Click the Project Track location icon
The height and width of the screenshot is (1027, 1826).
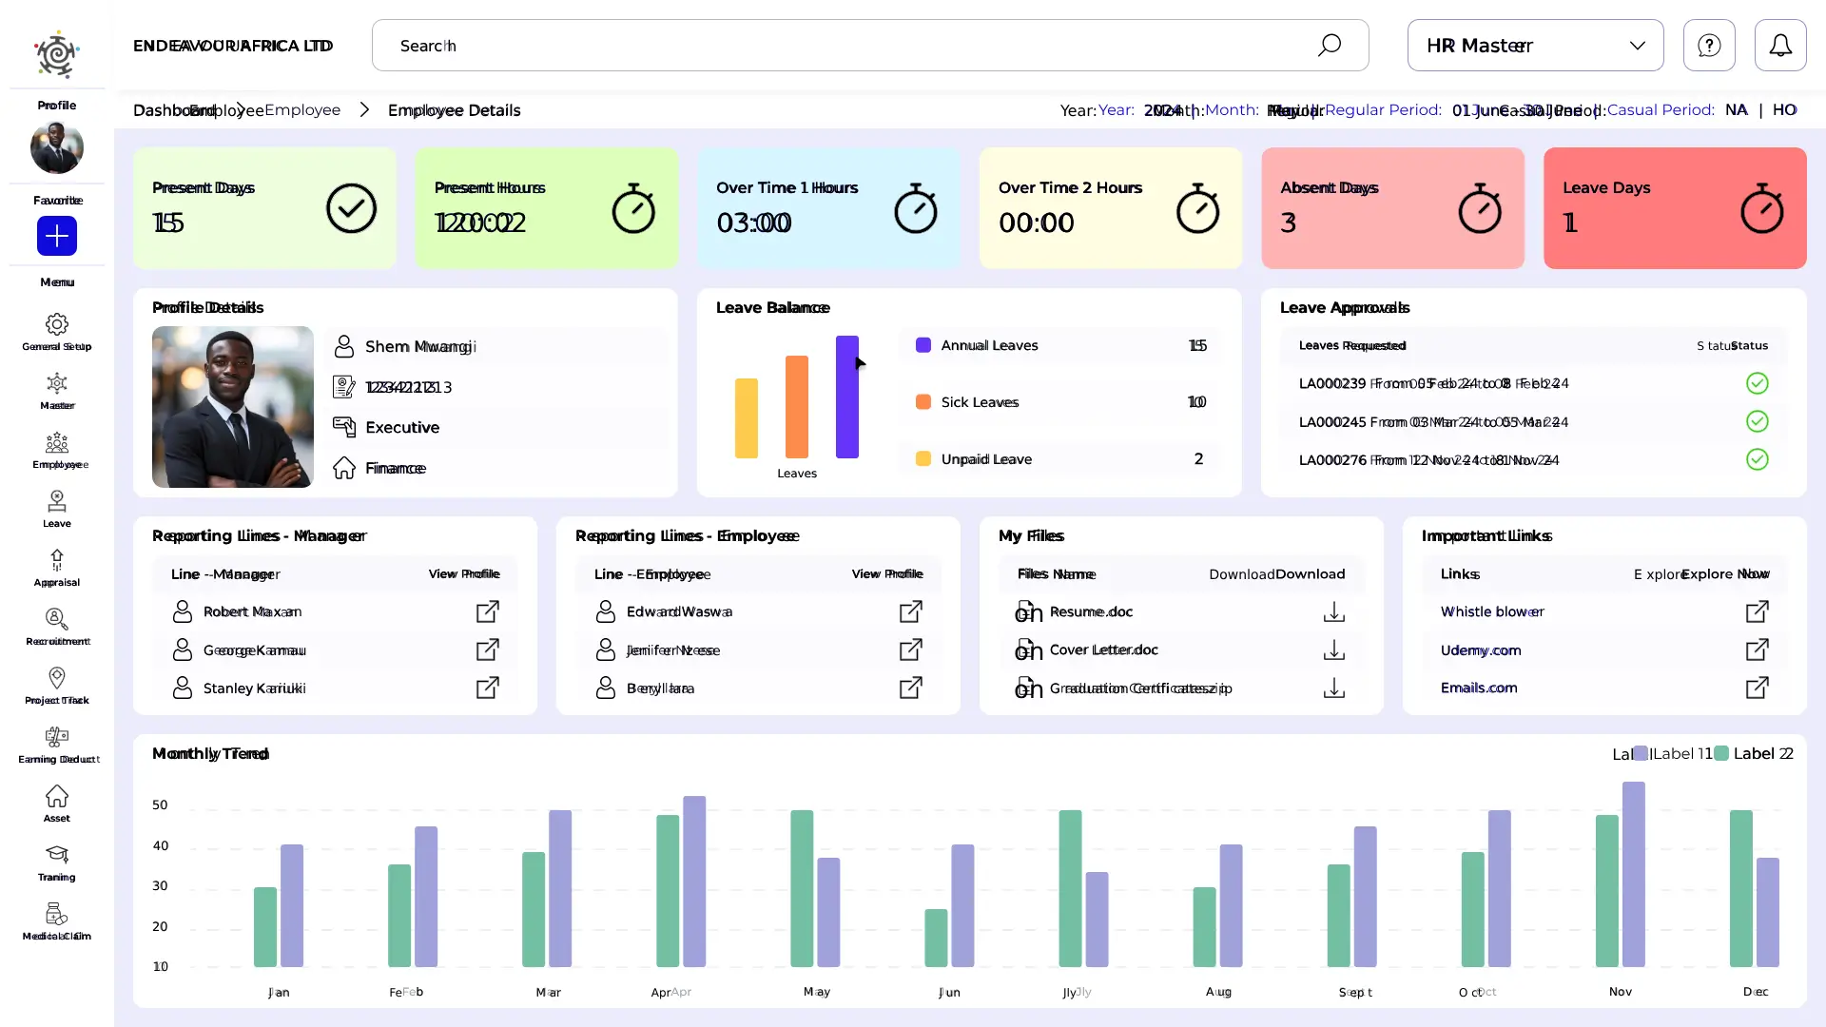[56, 678]
